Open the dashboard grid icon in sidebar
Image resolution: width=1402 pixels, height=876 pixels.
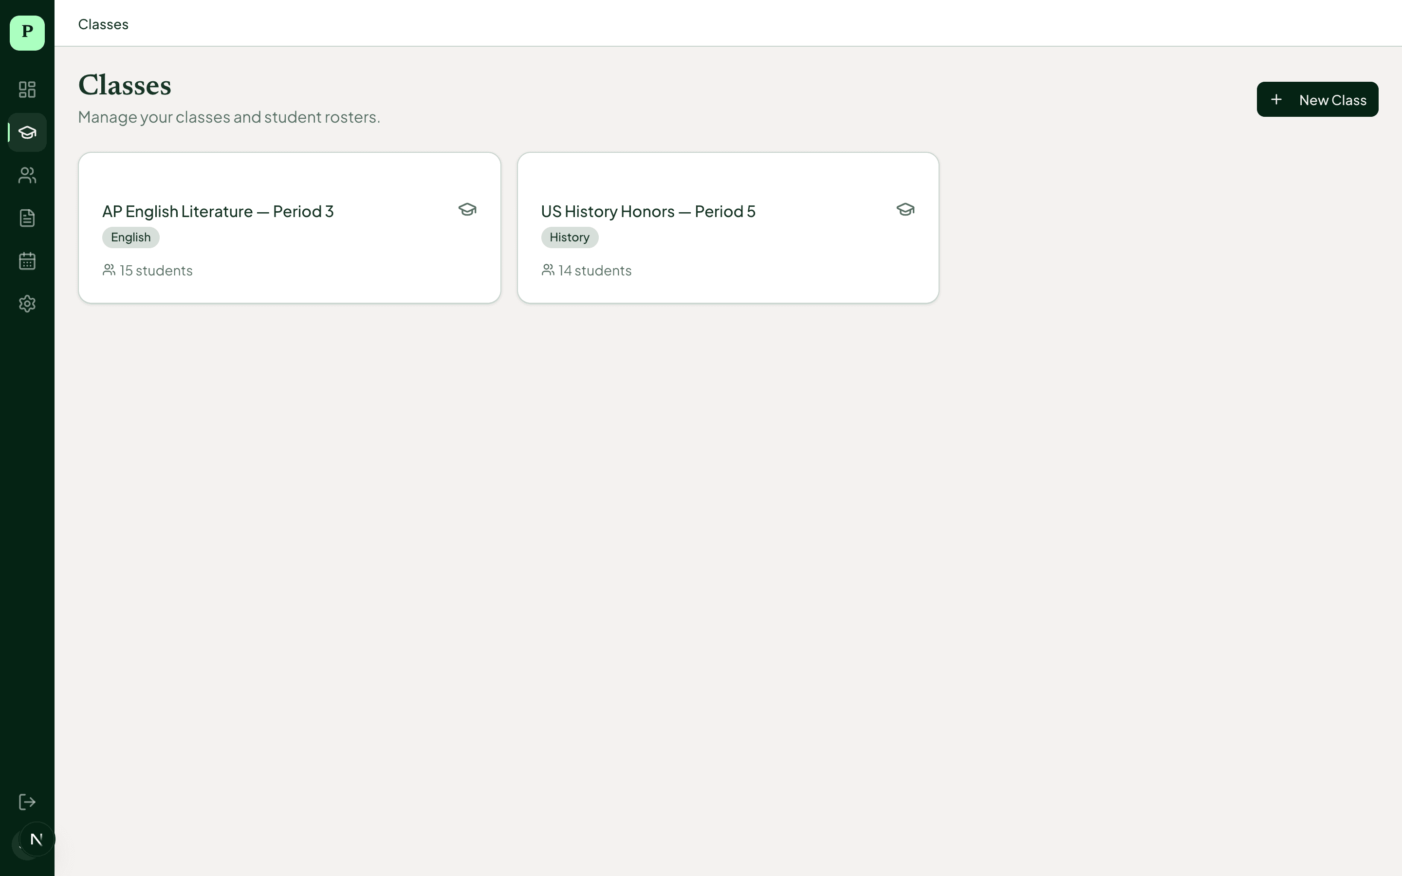coord(27,89)
